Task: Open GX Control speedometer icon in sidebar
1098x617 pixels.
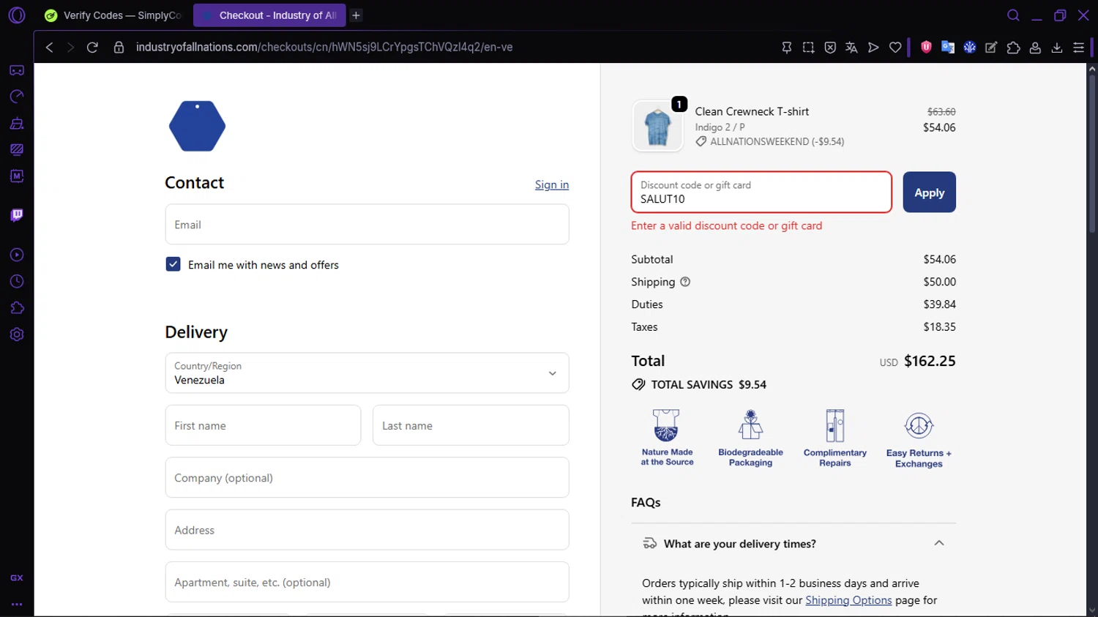Action: [17, 97]
